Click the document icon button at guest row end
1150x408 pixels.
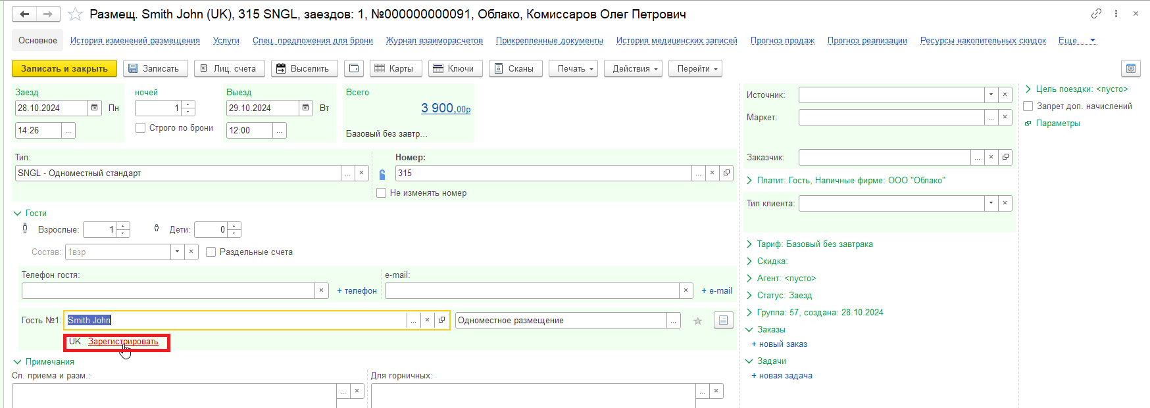[723, 320]
